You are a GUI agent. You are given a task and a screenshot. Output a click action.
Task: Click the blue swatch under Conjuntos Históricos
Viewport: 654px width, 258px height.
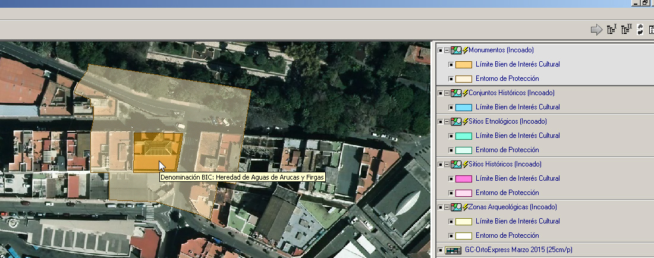pos(463,108)
